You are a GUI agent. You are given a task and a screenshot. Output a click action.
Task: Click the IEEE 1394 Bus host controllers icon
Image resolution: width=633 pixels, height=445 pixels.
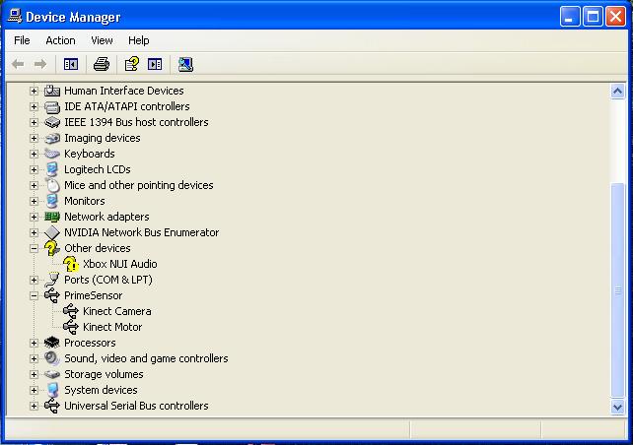coord(52,122)
